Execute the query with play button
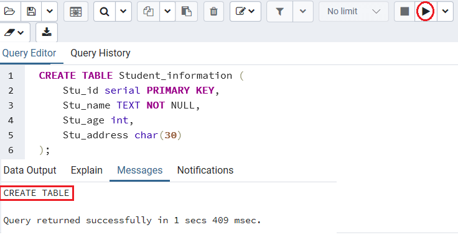Screen dimensions: 458x235 tap(426, 11)
